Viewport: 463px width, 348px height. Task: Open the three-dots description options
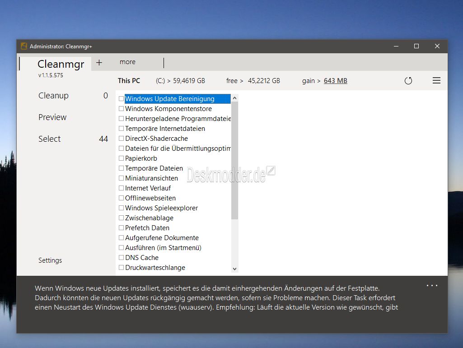[432, 285]
